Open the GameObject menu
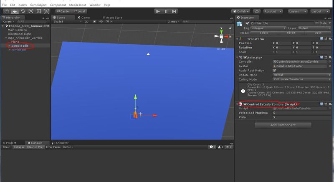Screen dimensions: 334x182 (38, 5)
